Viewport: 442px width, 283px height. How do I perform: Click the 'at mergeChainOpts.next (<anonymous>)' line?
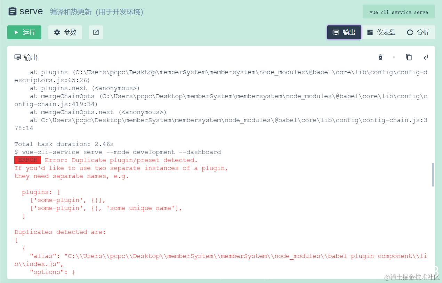[x=98, y=112]
